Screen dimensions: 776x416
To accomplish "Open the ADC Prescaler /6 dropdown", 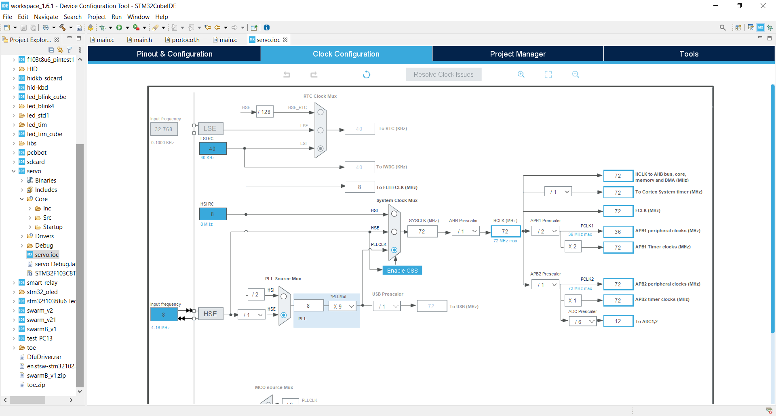I will (583, 321).
